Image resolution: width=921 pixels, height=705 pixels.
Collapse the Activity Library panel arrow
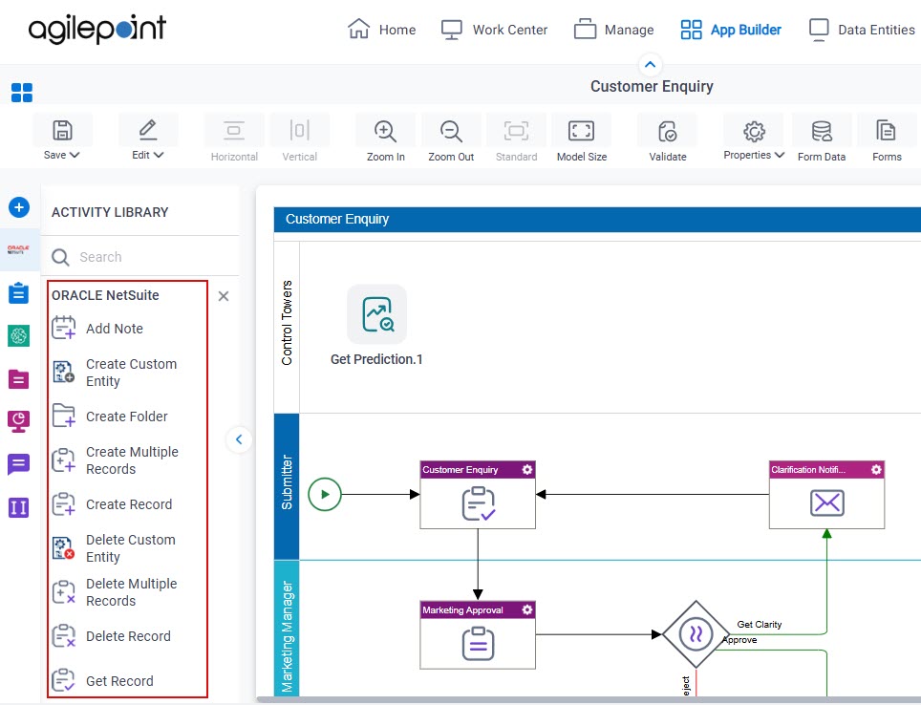click(x=239, y=439)
